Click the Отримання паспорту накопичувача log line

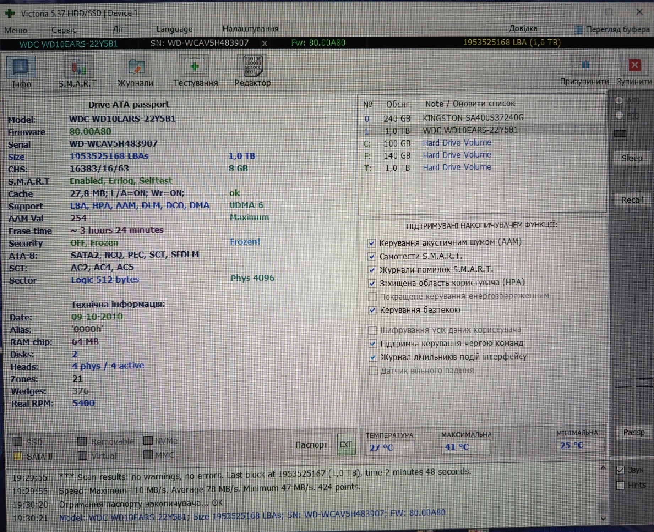141,503
